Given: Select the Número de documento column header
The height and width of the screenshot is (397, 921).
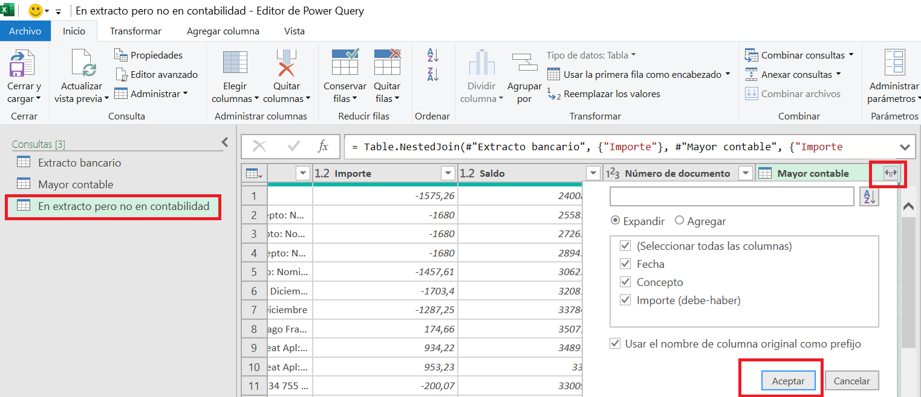Looking at the screenshot, I should pos(679,174).
